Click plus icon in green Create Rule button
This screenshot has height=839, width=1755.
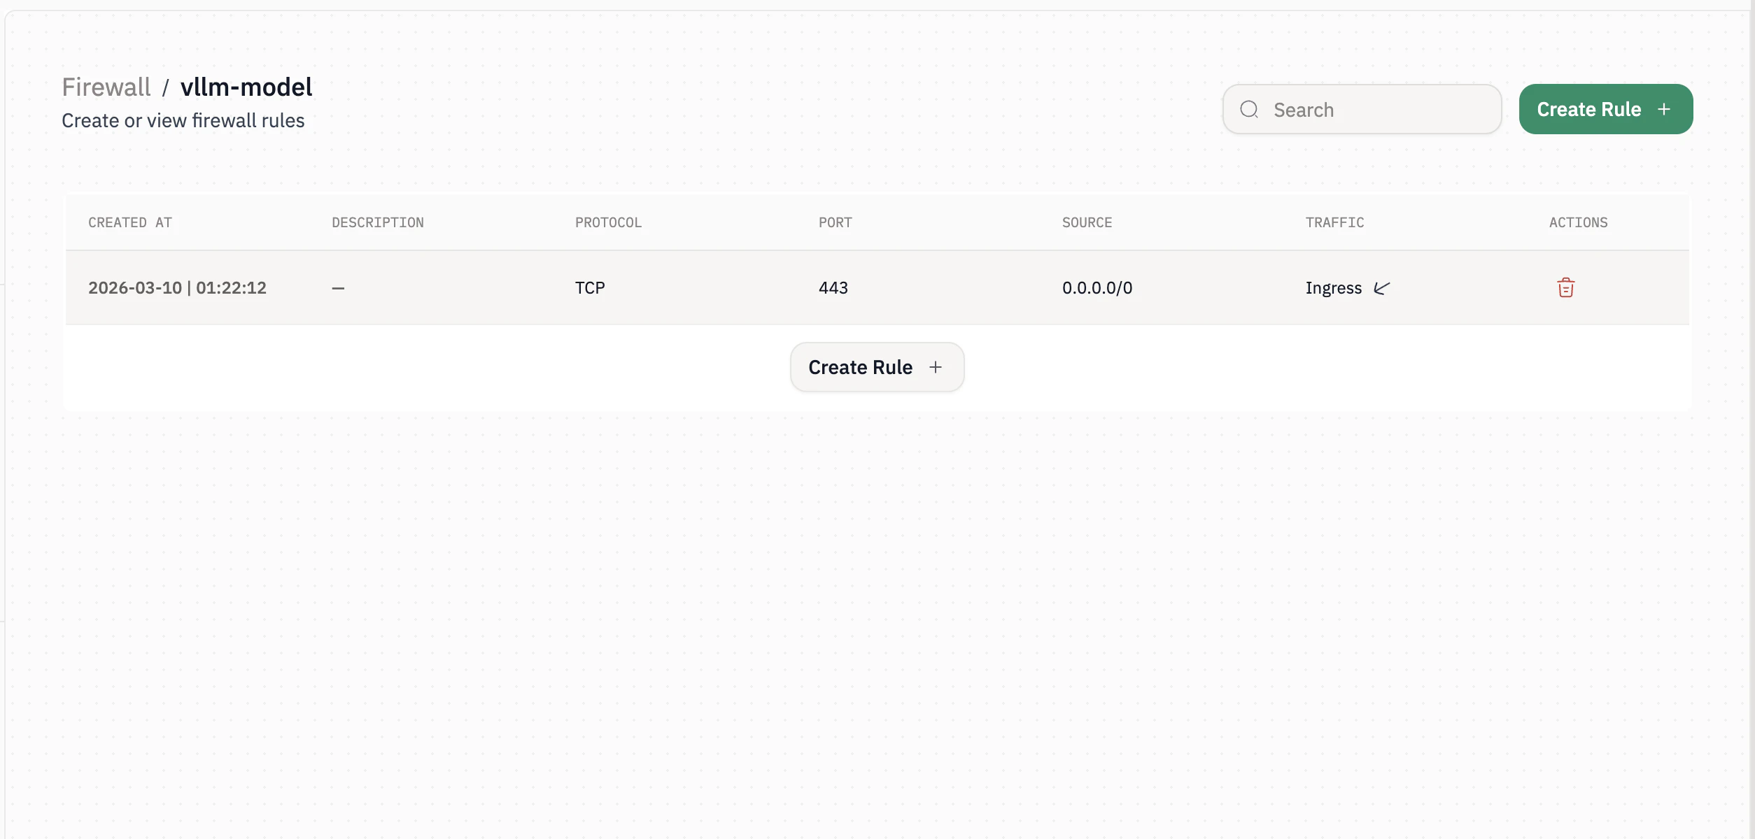1664,109
